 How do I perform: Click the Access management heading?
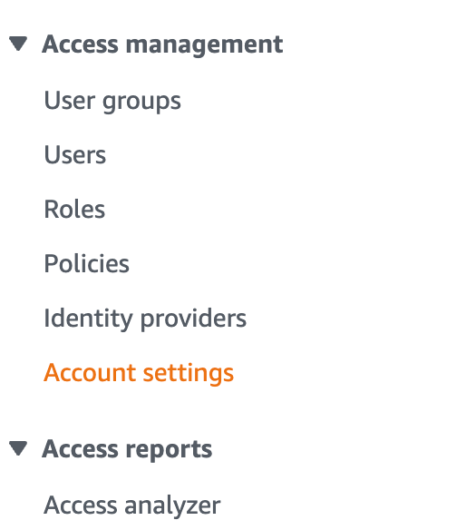(x=162, y=44)
